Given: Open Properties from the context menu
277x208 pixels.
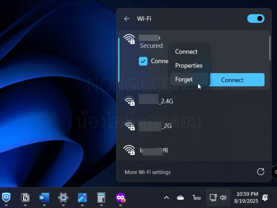Looking at the screenshot, I should (x=189, y=65).
